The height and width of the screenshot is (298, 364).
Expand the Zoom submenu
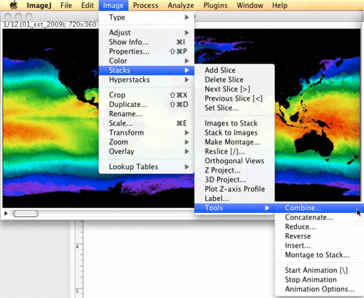[146, 142]
